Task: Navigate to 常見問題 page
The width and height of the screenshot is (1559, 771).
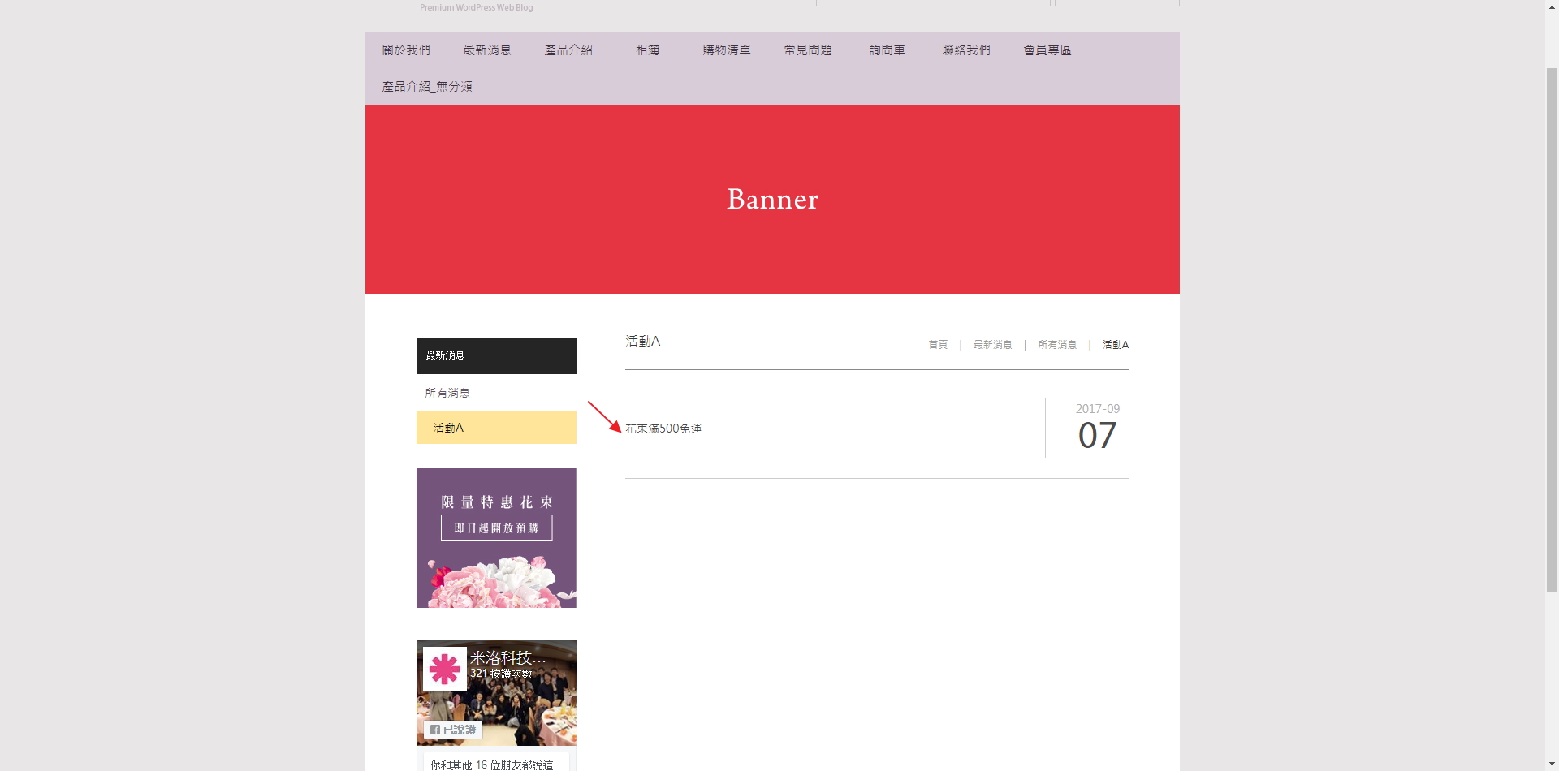Action: pyautogui.click(x=808, y=50)
